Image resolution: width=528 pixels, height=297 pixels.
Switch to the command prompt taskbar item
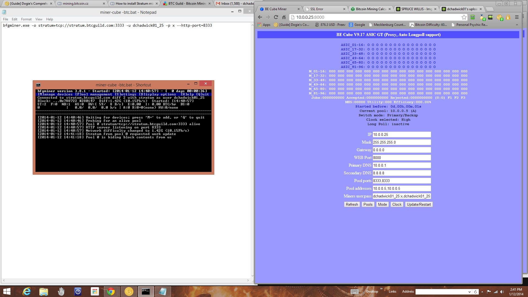coord(146,291)
